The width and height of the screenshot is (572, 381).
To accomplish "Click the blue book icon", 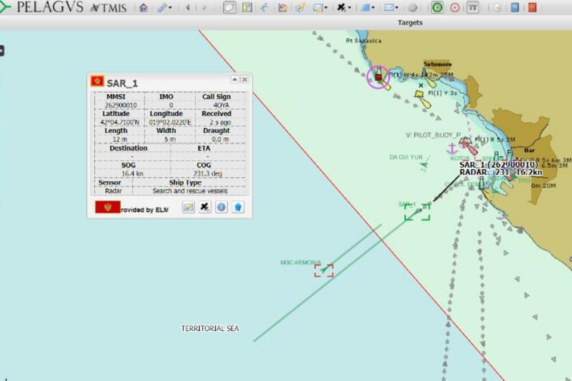I will (515, 7).
